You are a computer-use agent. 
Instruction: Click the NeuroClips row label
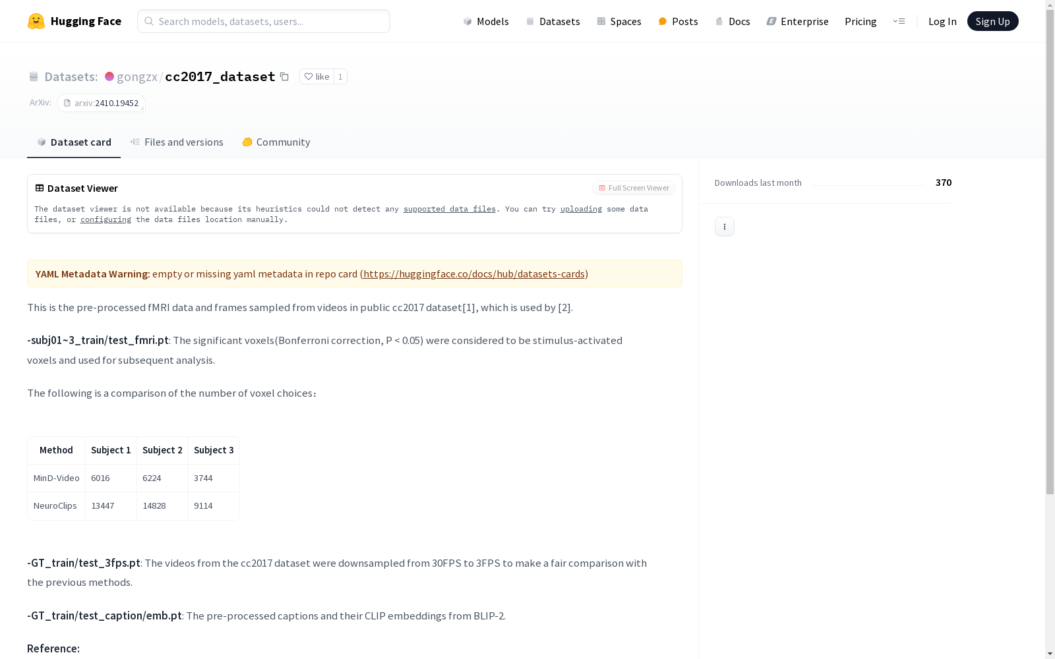(x=56, y=506)
